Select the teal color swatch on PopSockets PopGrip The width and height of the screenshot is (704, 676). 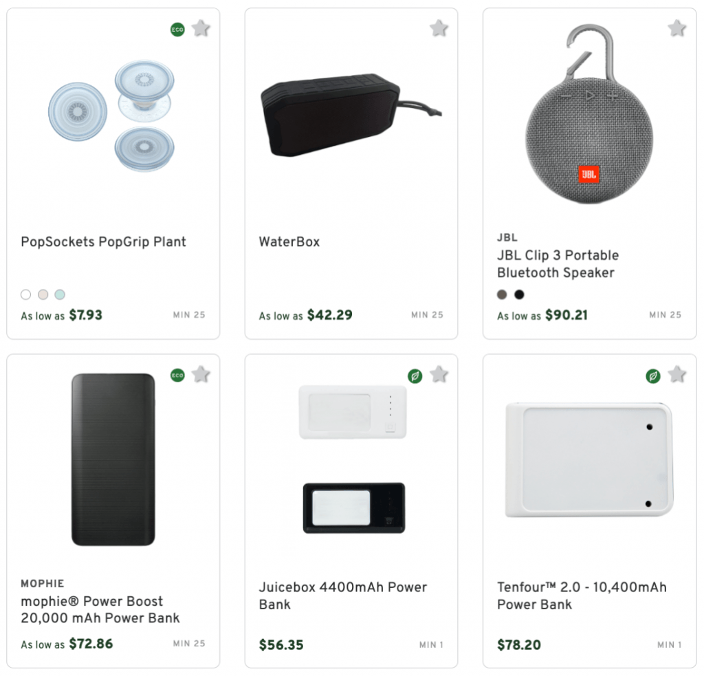pos(59,294)
